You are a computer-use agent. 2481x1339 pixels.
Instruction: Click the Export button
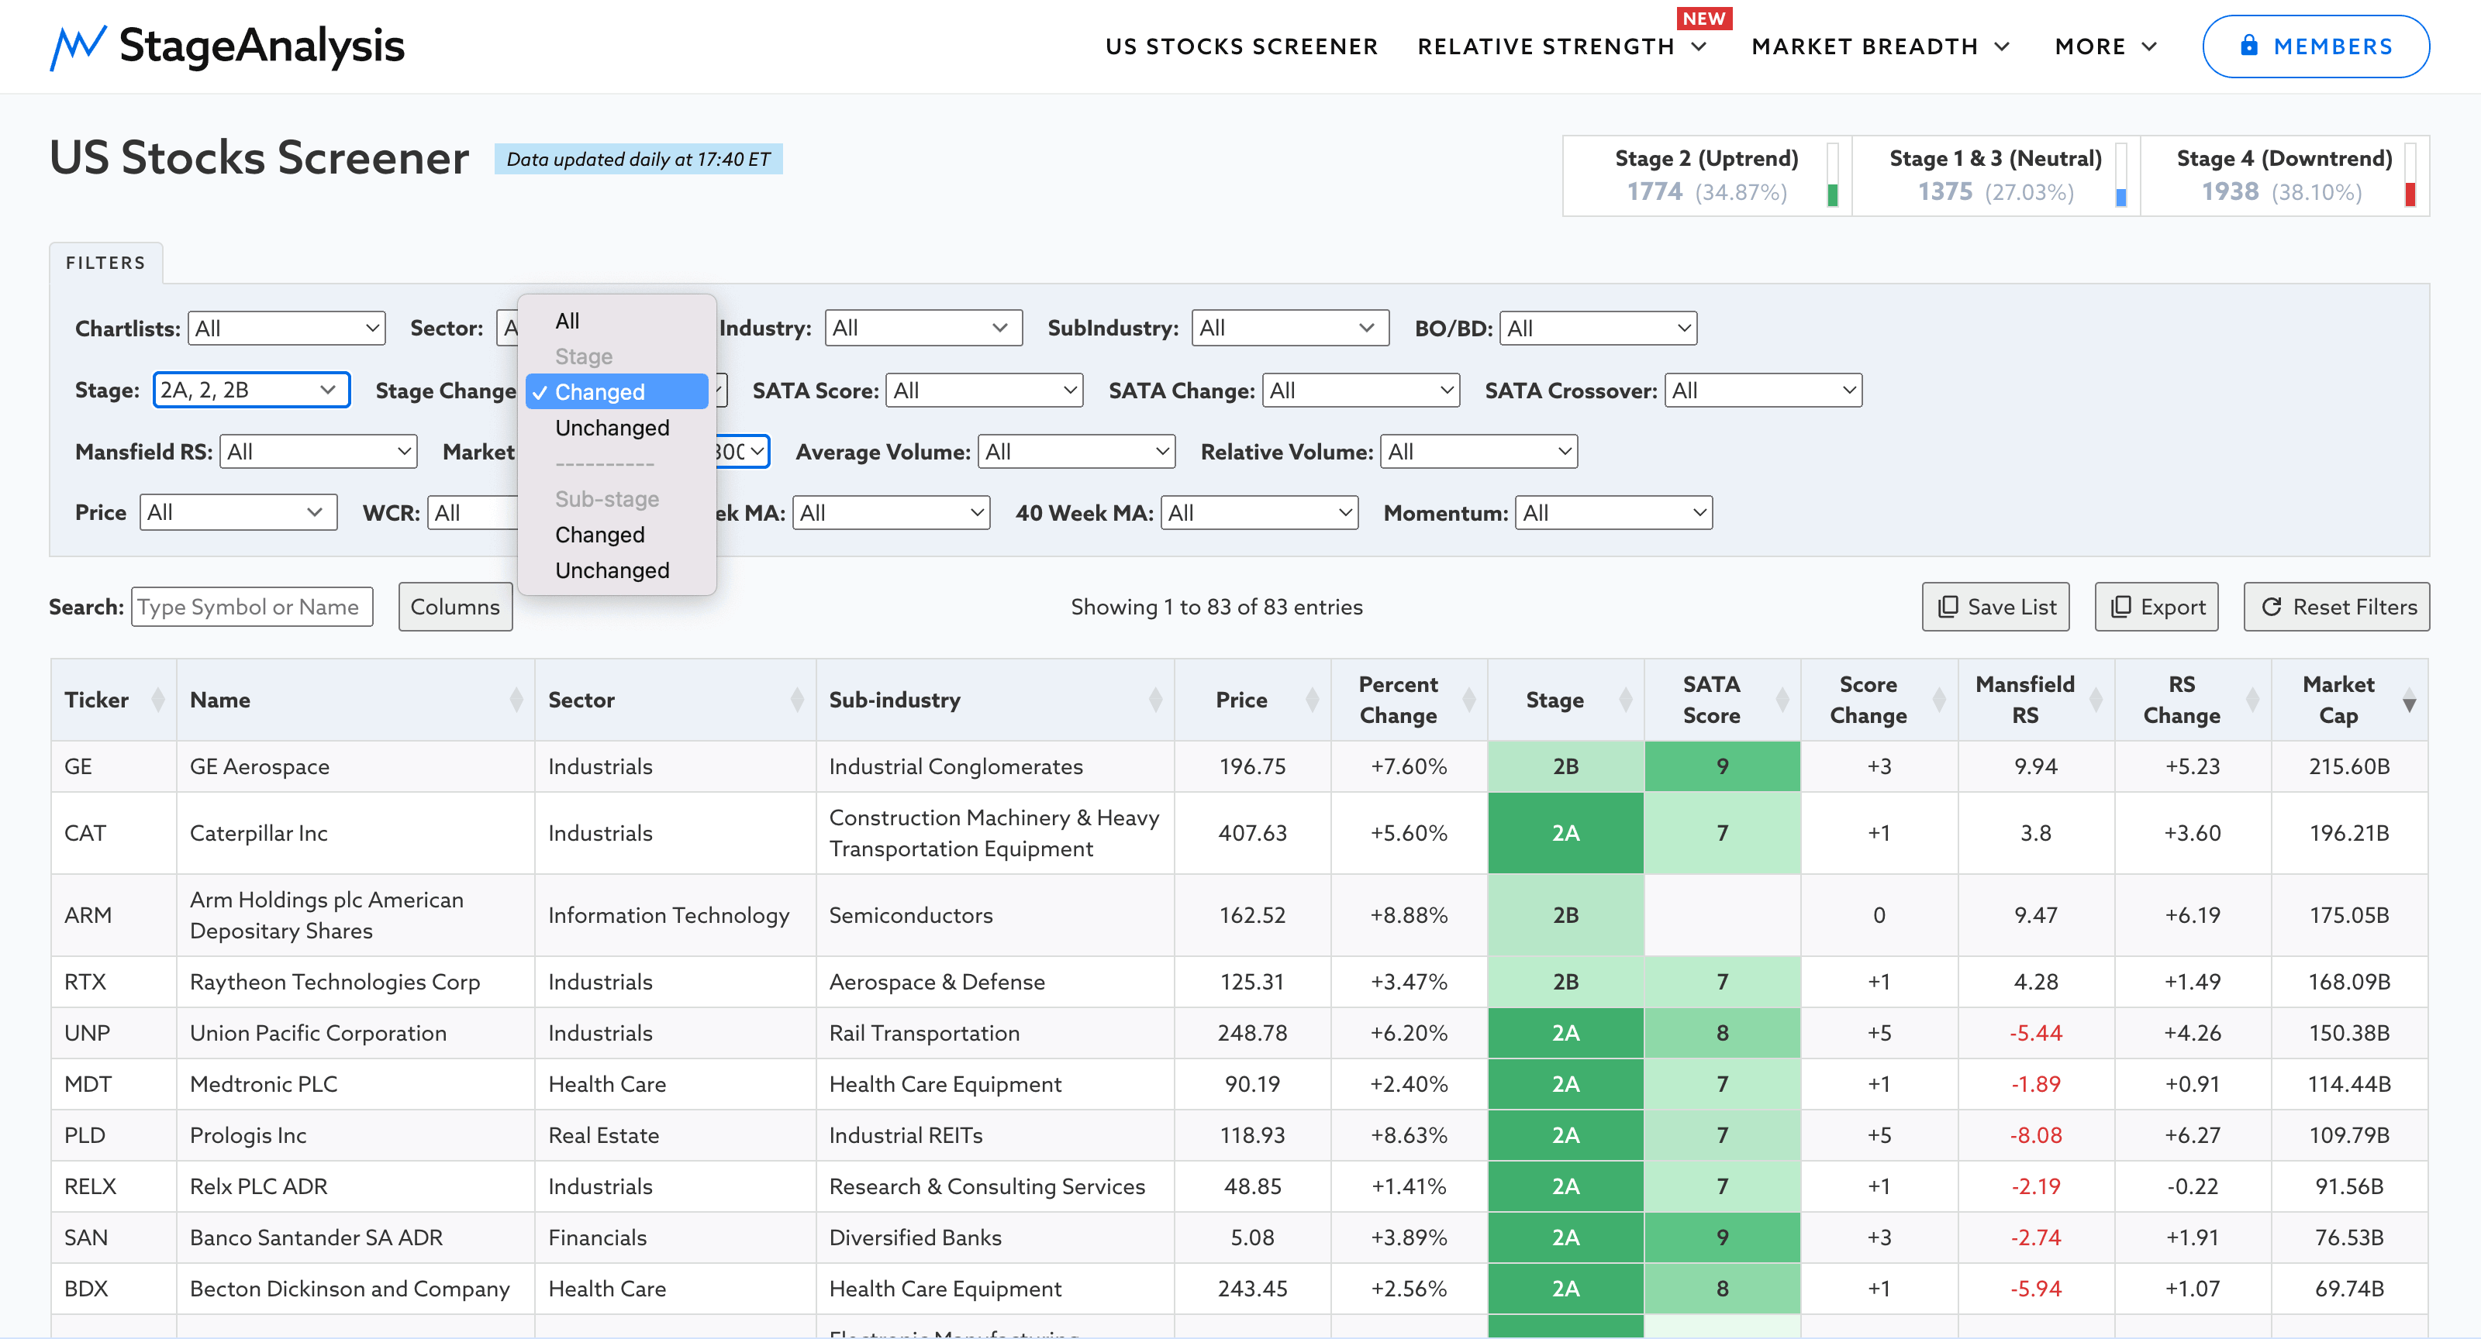[2156, 607]
